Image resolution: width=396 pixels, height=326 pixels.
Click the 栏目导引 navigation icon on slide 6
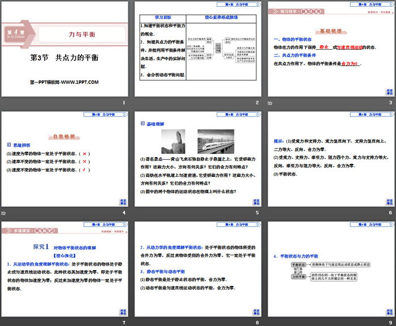(x=388, y=202)
